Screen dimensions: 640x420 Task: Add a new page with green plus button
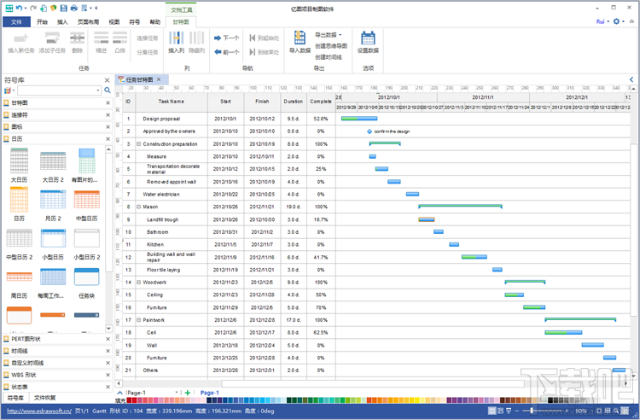click(188, 393)
